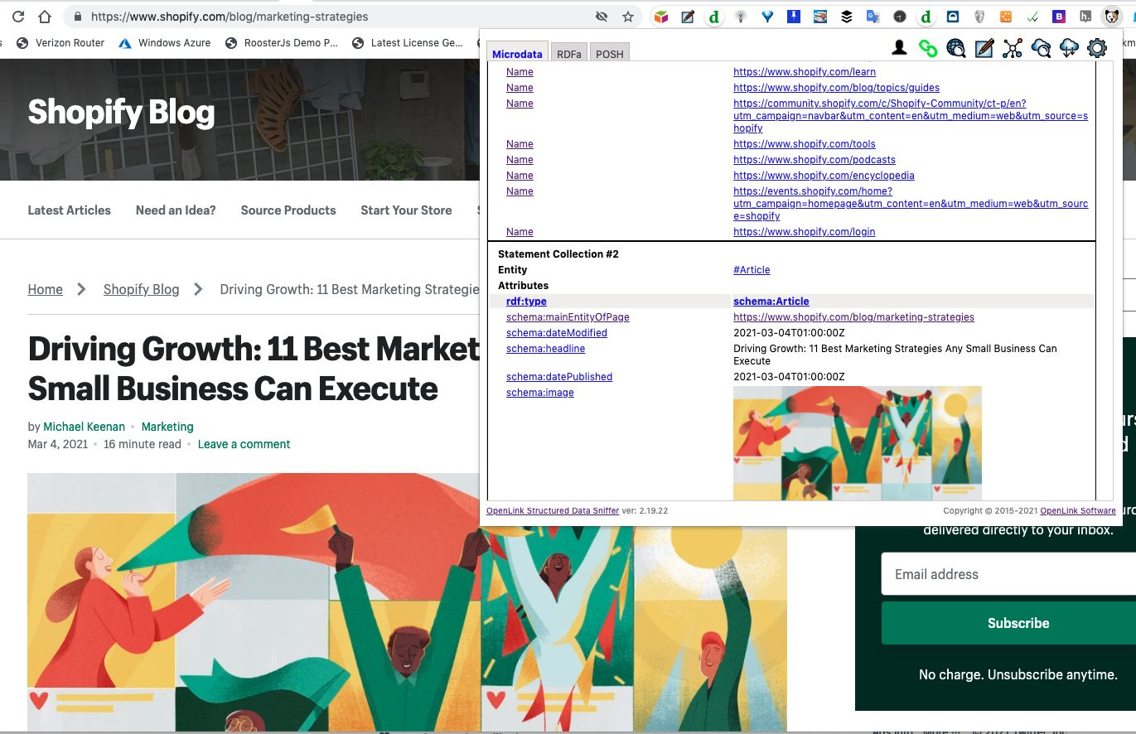1136x734 pixels.
Task: Open Windows Azure bookmark
Action: (164, 42)
